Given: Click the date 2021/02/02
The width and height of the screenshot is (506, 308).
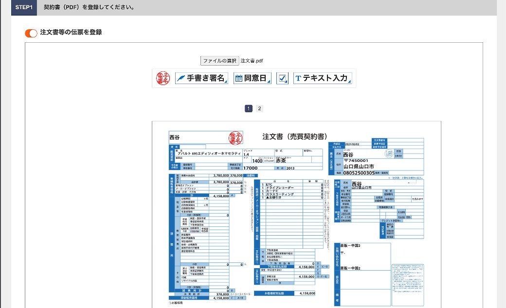Looking at the screenshot, I should click(x=352, y=144).
